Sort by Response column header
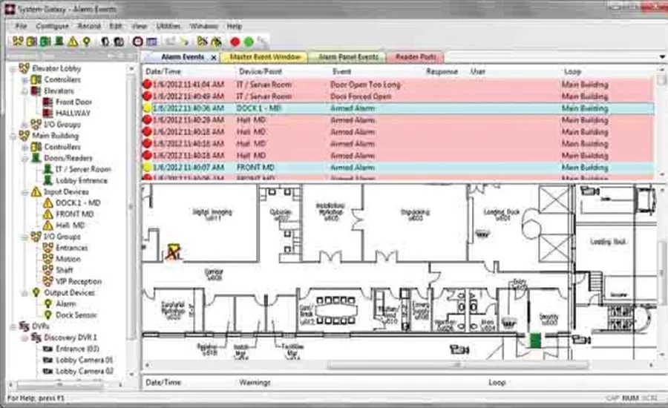 coord(442,71)
